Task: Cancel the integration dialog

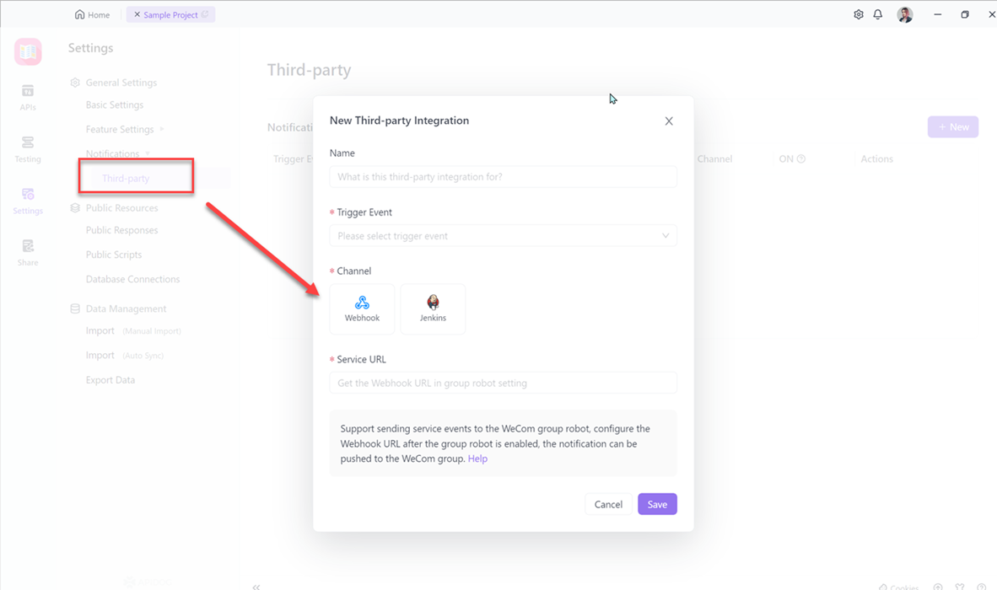Action: click(608, 504)
